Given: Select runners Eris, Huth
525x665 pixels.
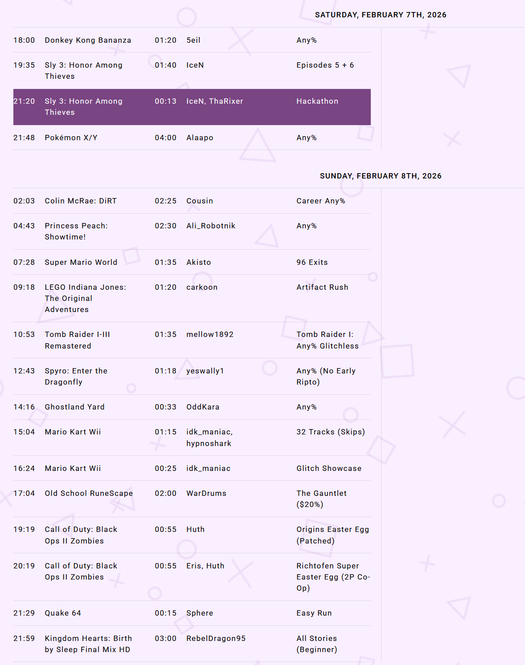Looking at the screenshot, I should pyautogui.click(x=205, y=566).
